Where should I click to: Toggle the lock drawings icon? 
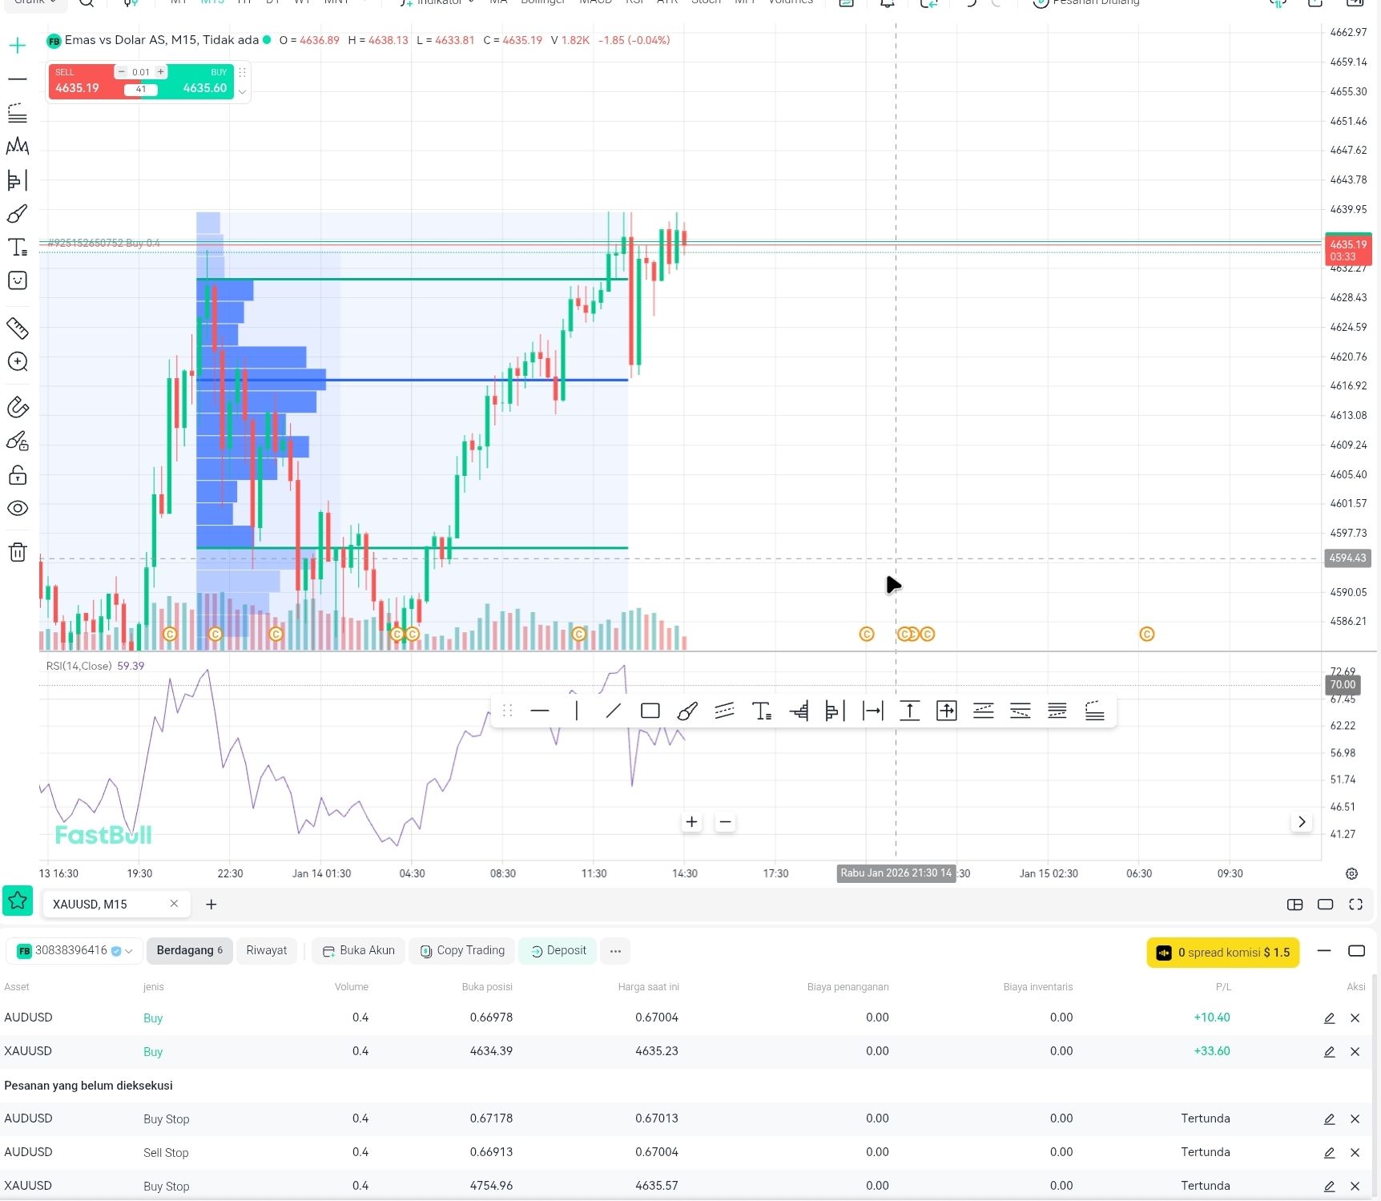tap(17, 475)
